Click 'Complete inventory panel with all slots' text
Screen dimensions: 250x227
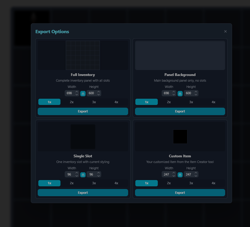pyautogui.click(x=83, y=81)
